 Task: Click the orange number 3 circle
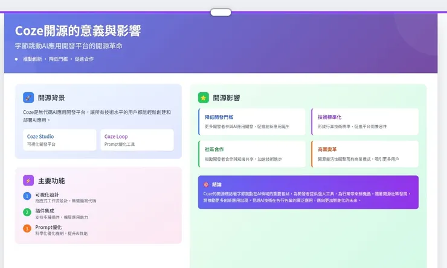click(27, 228)
